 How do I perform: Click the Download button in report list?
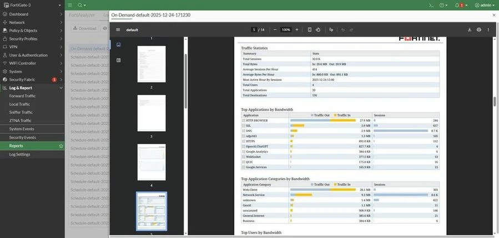coord(85,28)
